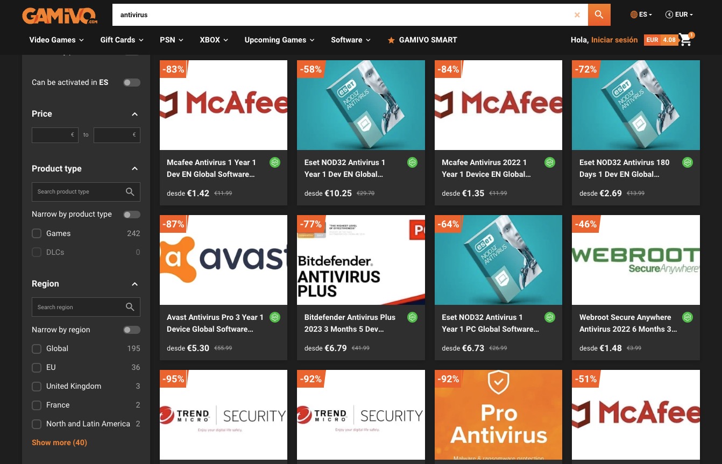
Task: Collapse the Region filter section
Action: click(135, 284)
